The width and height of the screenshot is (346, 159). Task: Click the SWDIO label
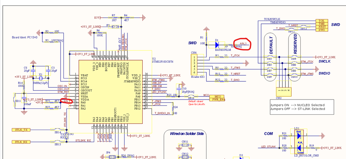[x=325, y=73]
